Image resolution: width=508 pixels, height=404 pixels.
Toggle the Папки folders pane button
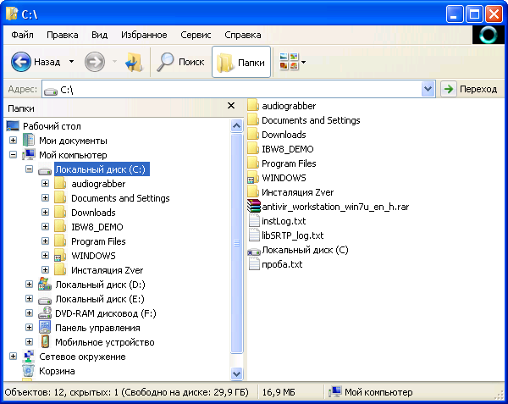(x=241, y=62)
